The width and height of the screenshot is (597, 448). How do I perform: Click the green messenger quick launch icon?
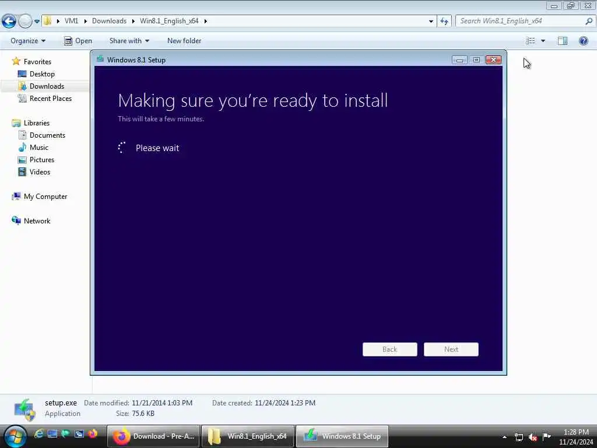(65, 433)
